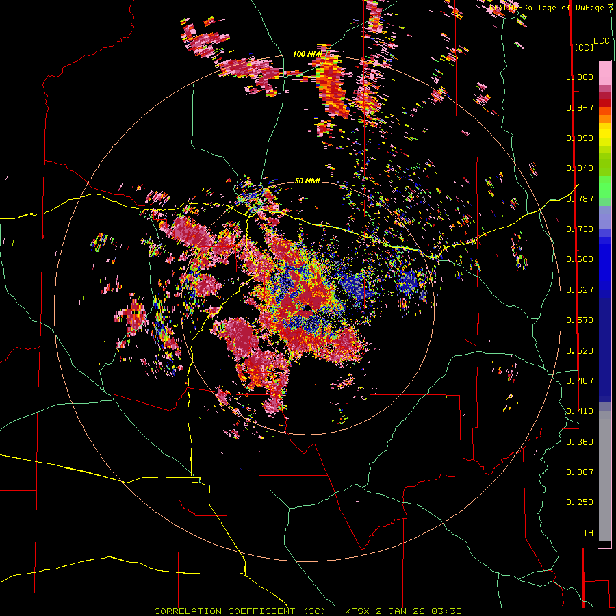Select the 0.627 legend value
This screenshot has height=616, width=616.
tap(580, 290)
